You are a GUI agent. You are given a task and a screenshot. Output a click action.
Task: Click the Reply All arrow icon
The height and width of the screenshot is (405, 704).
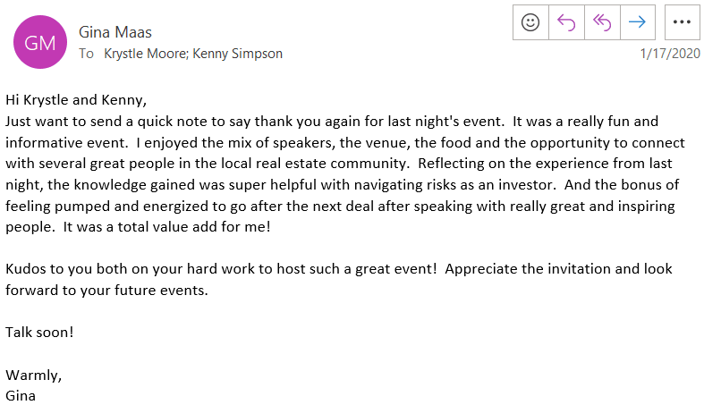tap(601, 22)
